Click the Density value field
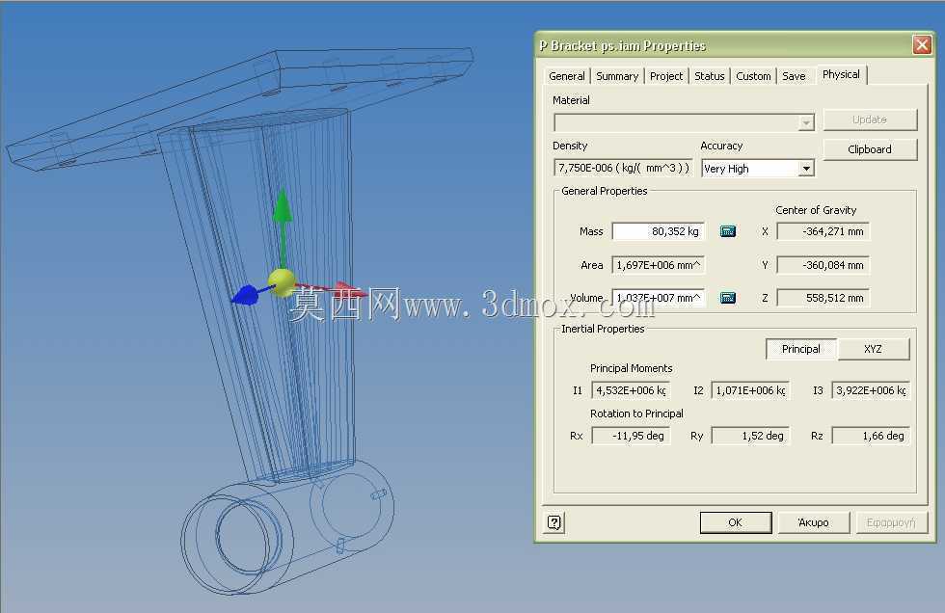Screen dimensions: 945x613 click(x=623, y=168)
